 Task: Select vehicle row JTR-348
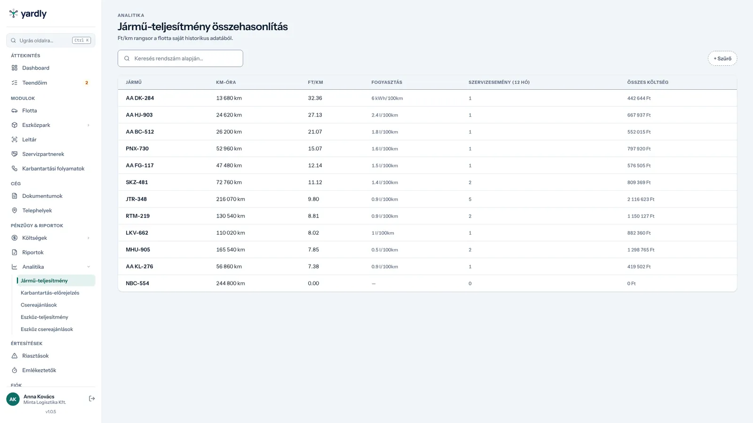tap(427, 199)
